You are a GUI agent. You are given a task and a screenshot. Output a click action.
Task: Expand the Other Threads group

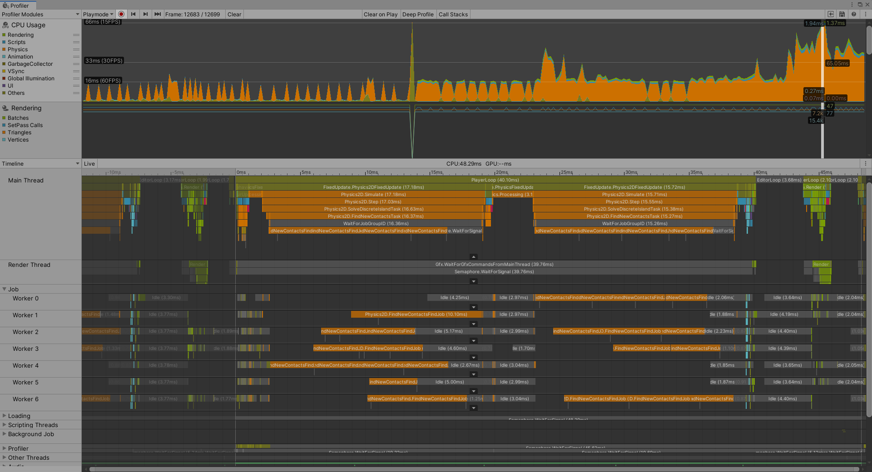(5, 457)
